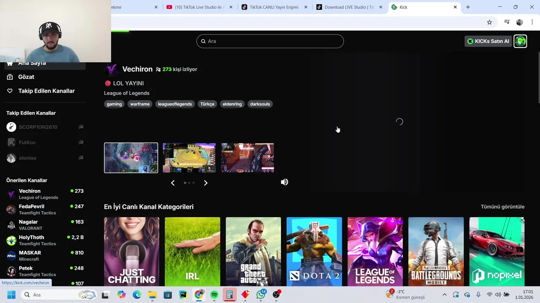Open the League of Legends category link

pos(127,93)
